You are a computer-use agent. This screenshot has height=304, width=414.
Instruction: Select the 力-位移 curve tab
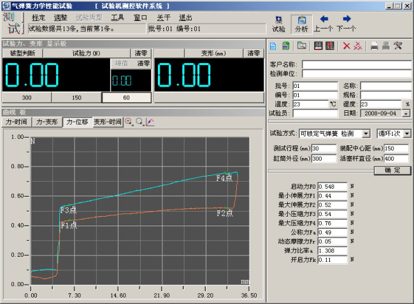pos(77,122)
